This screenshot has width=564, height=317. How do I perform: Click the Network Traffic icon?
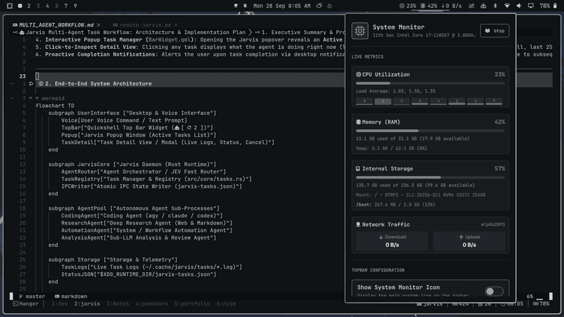[x=358, y=224]
